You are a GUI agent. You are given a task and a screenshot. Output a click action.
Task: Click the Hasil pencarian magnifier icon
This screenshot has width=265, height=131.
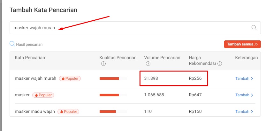[12, 44]
